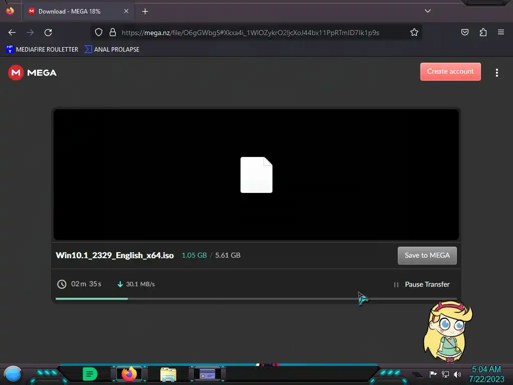Open a new browser tab
The image size is (513, 385).
tap(145, 12)
